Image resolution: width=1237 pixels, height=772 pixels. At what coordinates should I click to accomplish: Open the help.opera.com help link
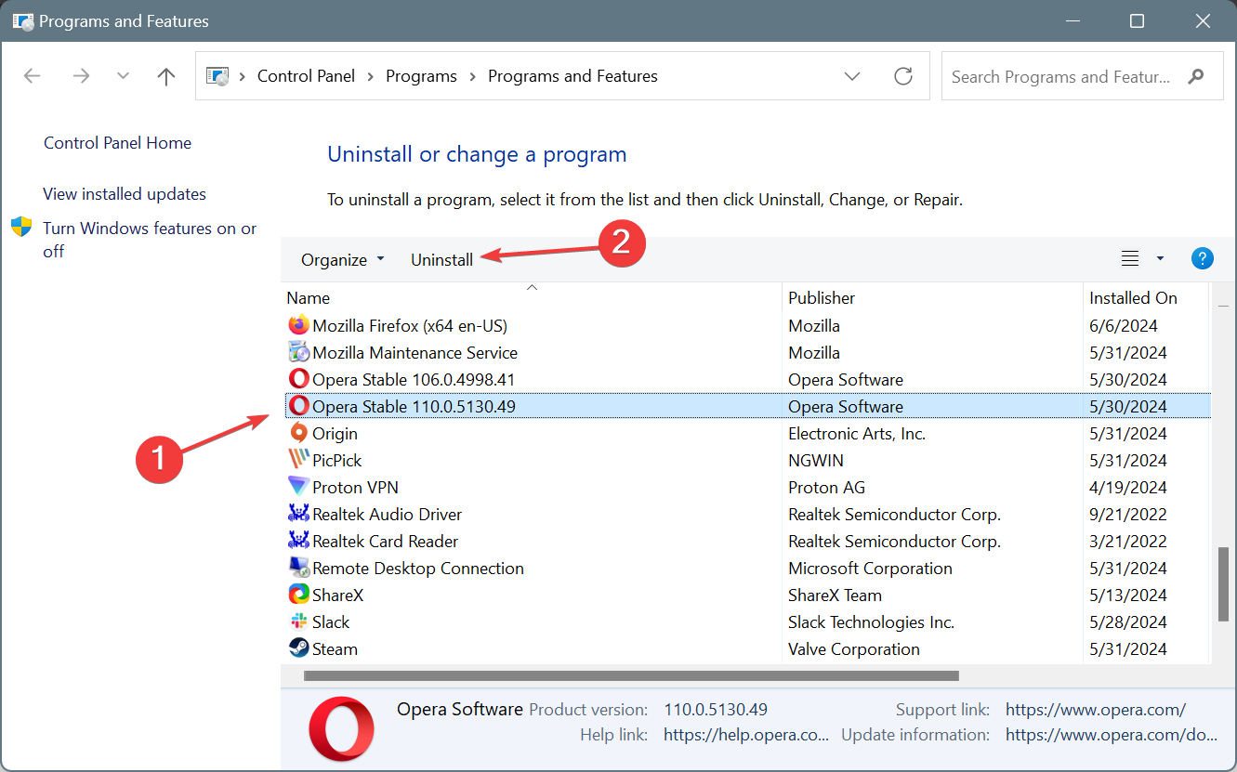[x=745, y=734]
